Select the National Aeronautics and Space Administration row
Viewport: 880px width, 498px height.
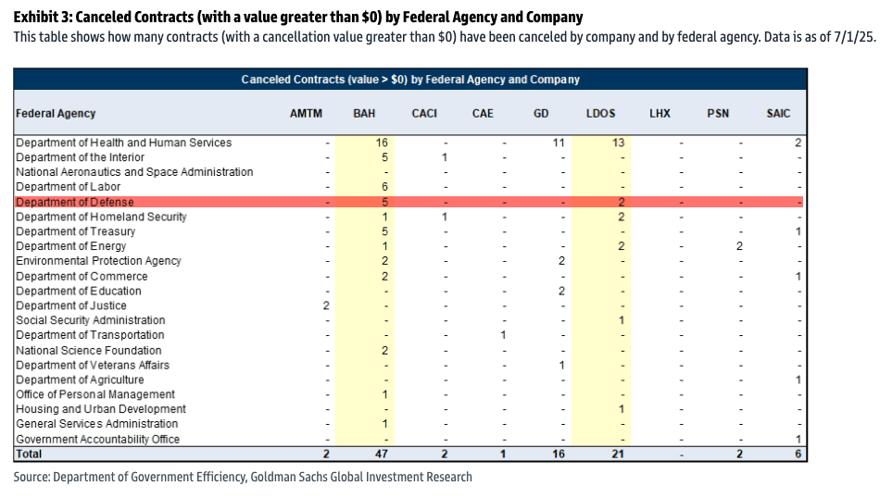(134, 172)
